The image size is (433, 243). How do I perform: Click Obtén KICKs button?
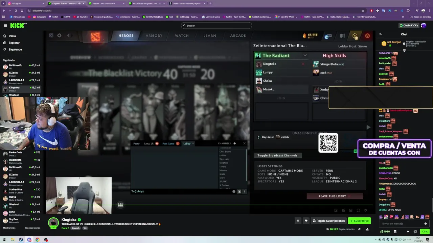click(409, 25)
